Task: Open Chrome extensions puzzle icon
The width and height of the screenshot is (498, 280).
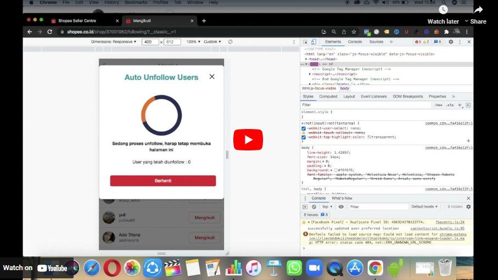Action: click(x=446, y=32)
